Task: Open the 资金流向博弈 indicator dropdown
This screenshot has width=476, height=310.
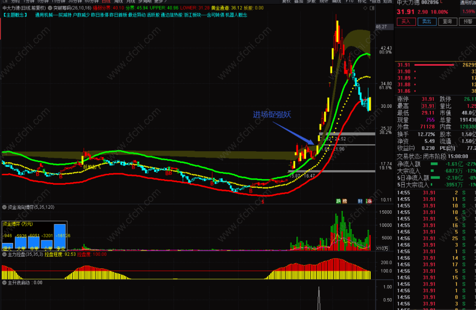Action: (x=5, y=207)
